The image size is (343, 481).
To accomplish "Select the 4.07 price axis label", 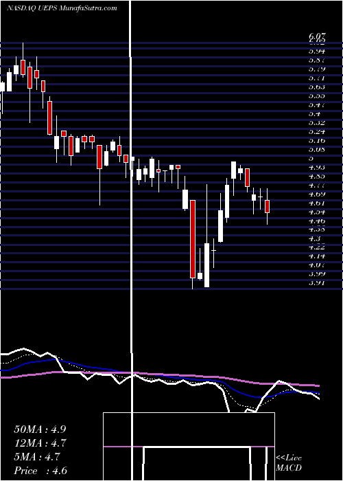I will point(317,265).
